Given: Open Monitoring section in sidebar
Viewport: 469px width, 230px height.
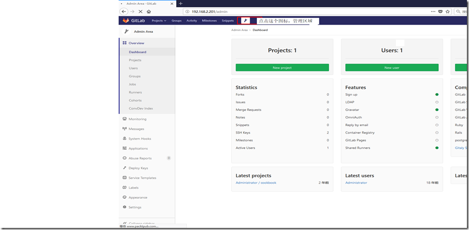Looking at the screenshot, I should tap(137, 119).
